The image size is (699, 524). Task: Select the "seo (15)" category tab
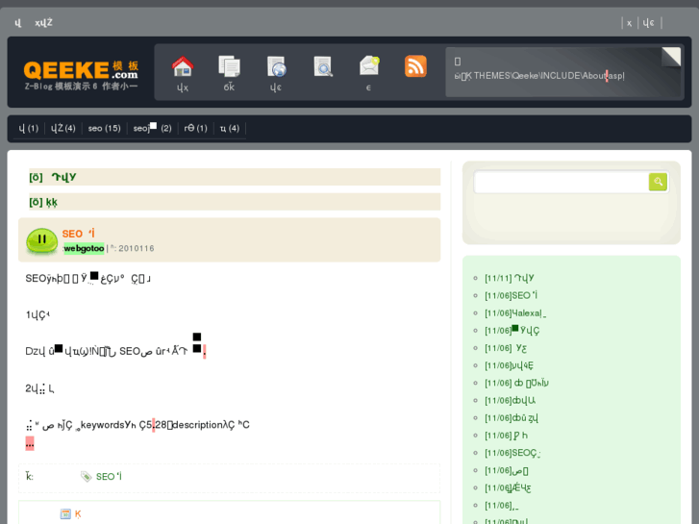click(x=104, y=129)
